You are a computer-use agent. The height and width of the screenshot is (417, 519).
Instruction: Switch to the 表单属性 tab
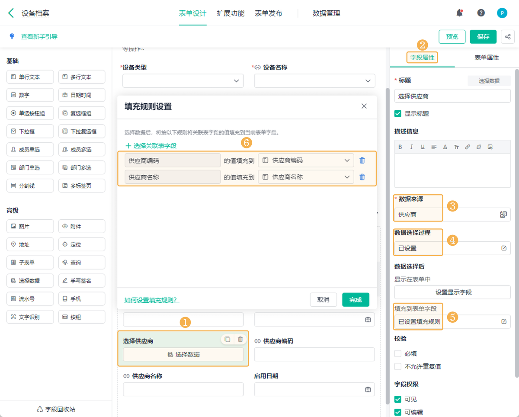tap(486, 57)
